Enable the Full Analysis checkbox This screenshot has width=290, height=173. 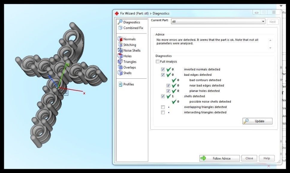(x=158, y=61)
